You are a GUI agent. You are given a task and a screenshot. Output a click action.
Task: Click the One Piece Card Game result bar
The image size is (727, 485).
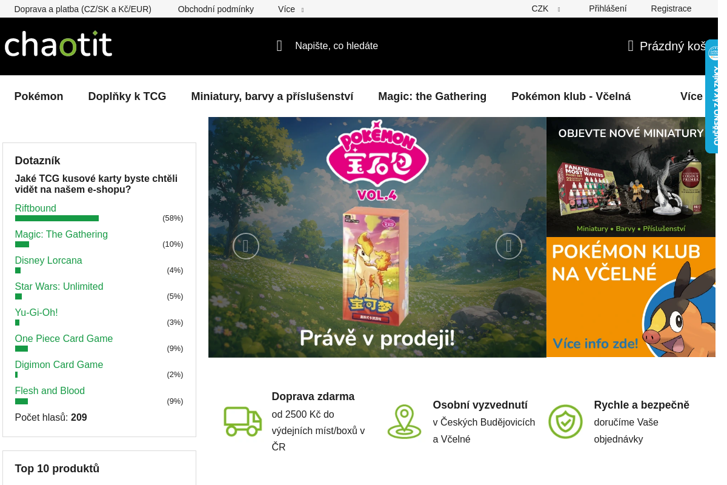pyautogui.click(x=21, y=349)
